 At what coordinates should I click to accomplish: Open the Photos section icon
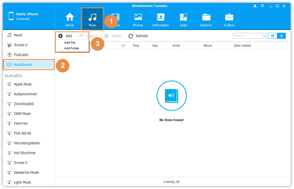(x=138, y=17)
